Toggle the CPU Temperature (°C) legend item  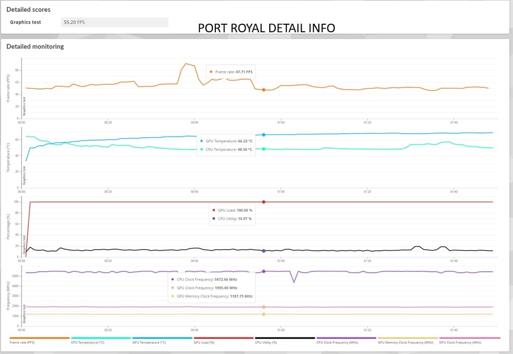click(x=101, y=340)
